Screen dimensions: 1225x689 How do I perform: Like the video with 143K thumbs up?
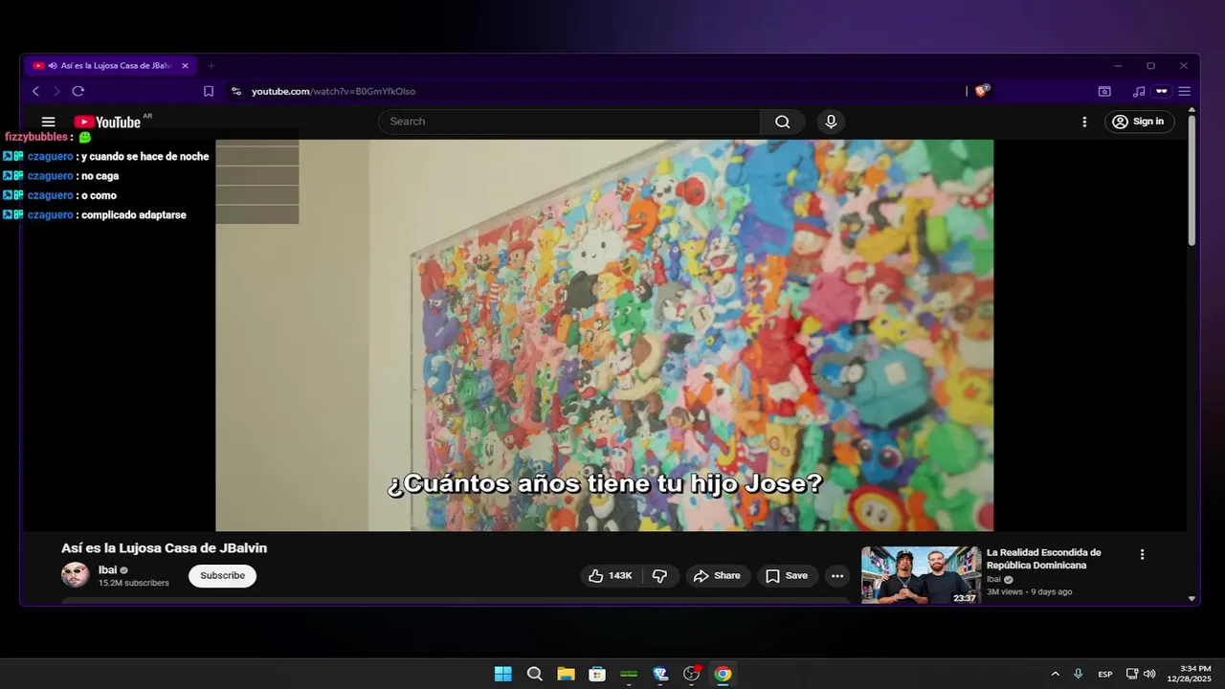point(611,575)
